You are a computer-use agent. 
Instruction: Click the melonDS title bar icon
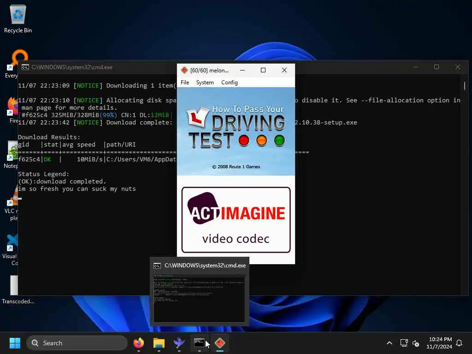pyautogui.click(x=184, y=70)
